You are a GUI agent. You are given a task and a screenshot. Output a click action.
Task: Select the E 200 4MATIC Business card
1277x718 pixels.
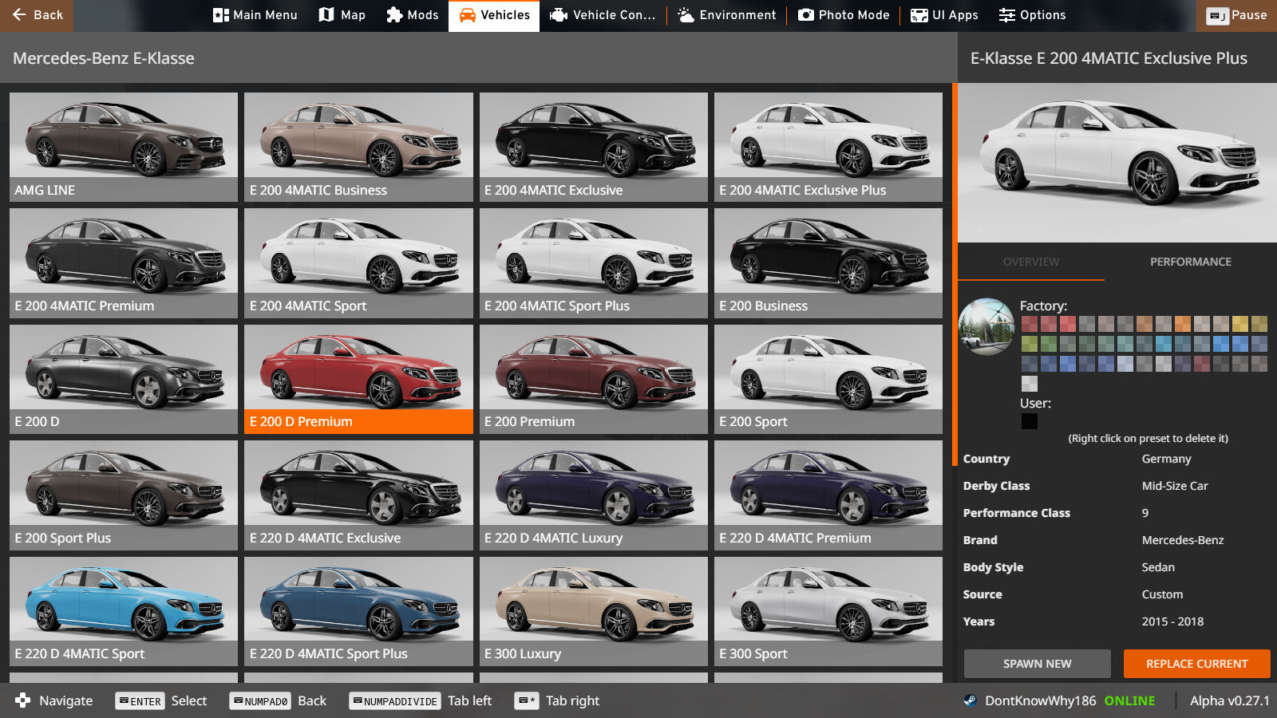tap(358, 147)
